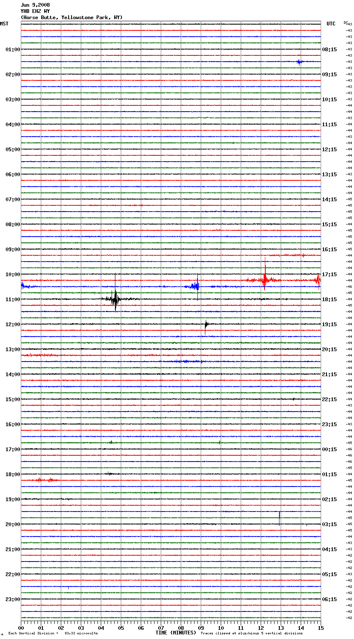This screenshot has height=639, width=354.
Task: Click the 17:15 UTC time label
Action: pyautogui.click(x=329, y=275)
